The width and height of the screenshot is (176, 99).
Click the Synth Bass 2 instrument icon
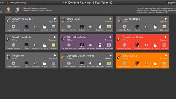119,56
